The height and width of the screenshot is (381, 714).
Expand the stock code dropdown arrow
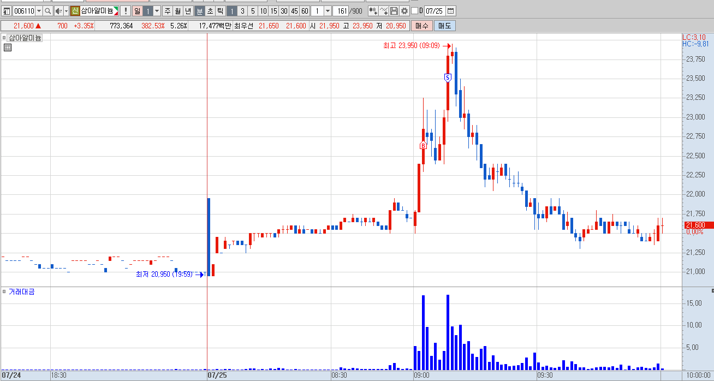(39, 11)
